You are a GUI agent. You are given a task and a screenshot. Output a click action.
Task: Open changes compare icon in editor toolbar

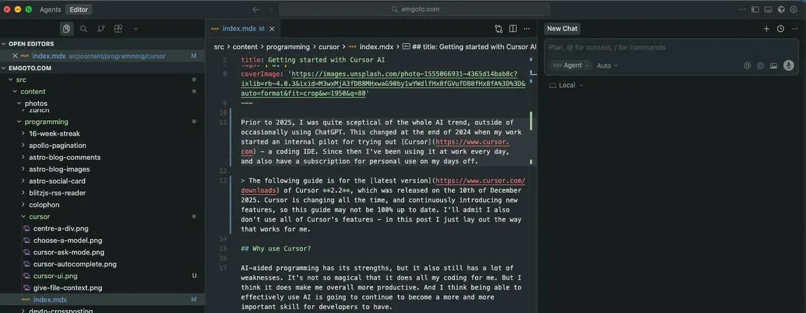(x=498, y=29)
